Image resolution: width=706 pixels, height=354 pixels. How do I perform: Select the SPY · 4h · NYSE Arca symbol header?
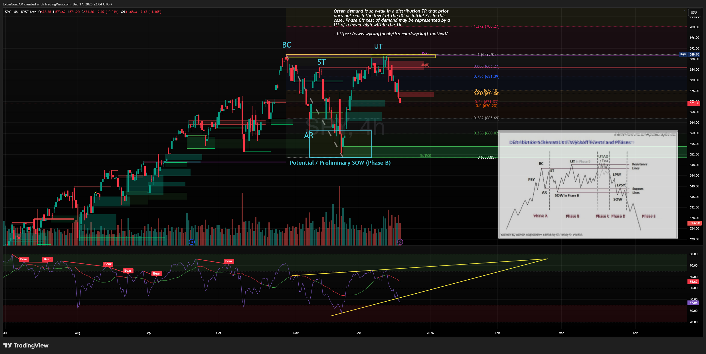pyautogui.click(x=21, y=12)
